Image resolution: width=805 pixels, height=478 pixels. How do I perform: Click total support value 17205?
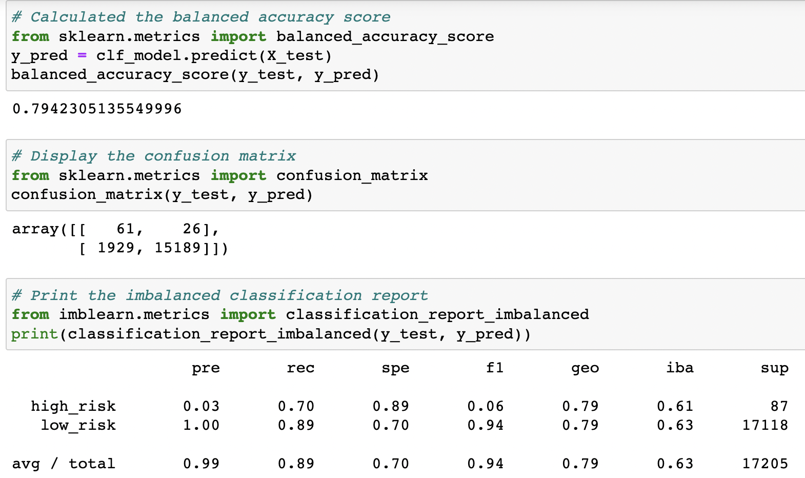[765, 464]
